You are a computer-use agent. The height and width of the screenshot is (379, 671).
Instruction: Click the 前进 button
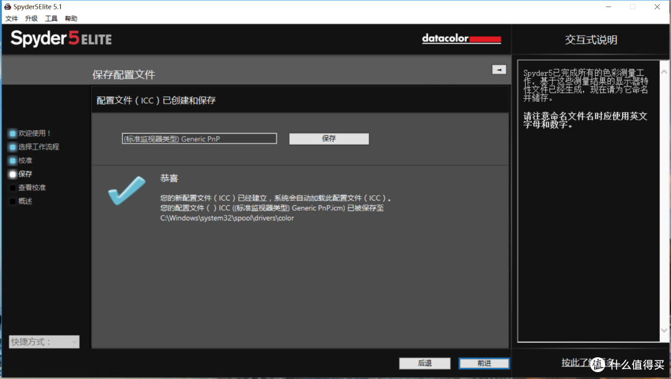click(484, 363)
